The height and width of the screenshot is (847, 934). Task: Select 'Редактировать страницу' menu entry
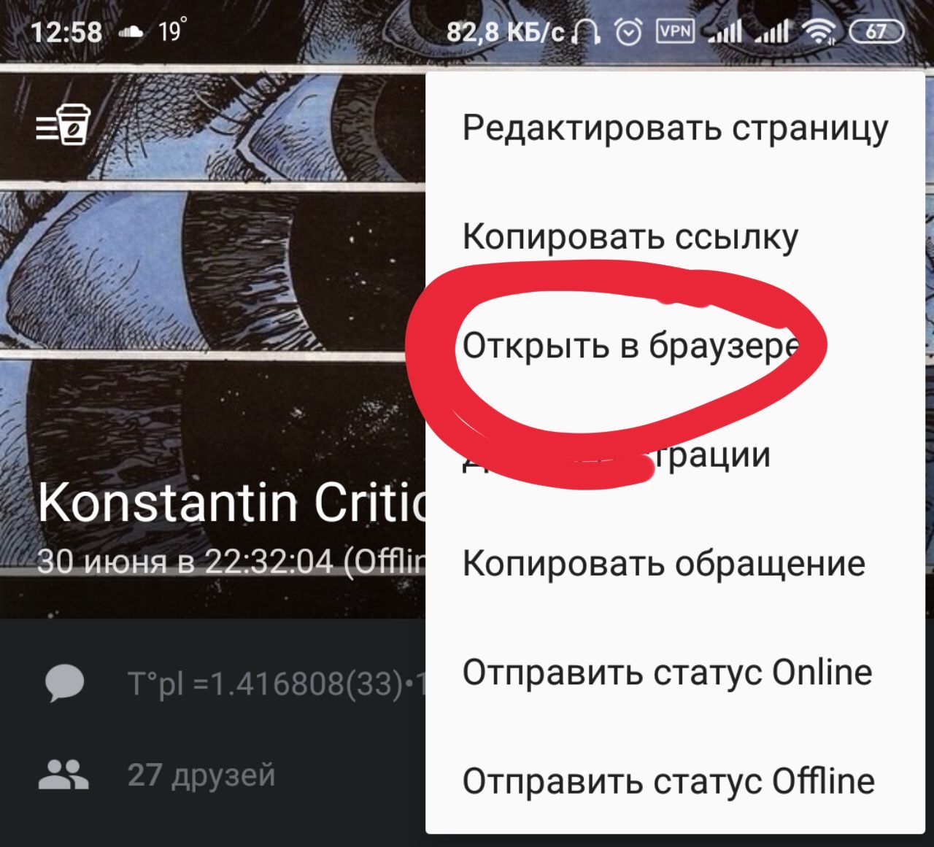(675, 128)
